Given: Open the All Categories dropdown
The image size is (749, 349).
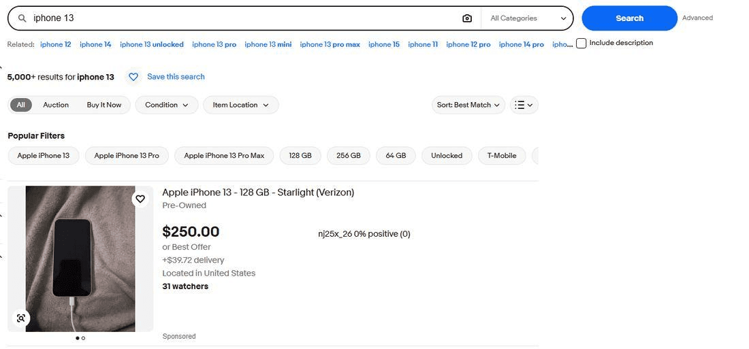Looking at the screenshot, I should point(527,18).
